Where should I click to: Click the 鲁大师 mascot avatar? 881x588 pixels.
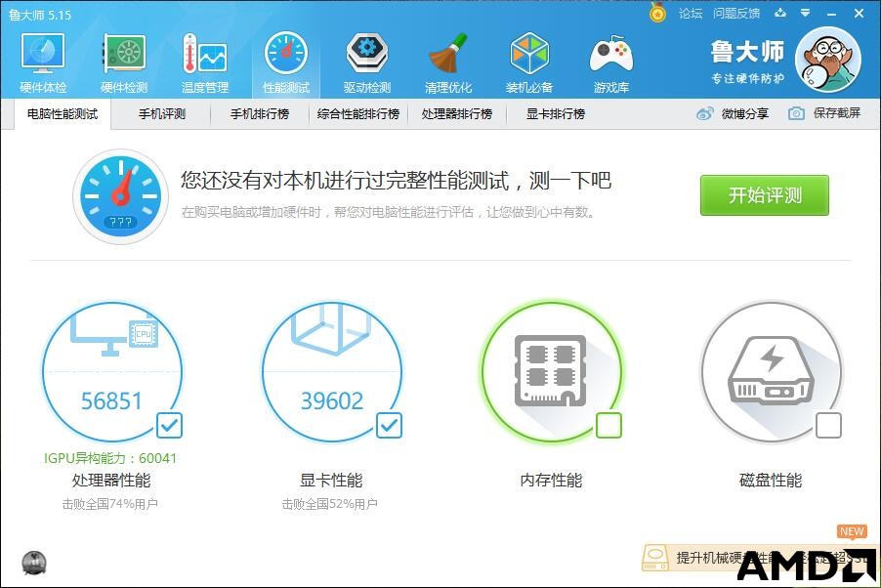point(828,60)
